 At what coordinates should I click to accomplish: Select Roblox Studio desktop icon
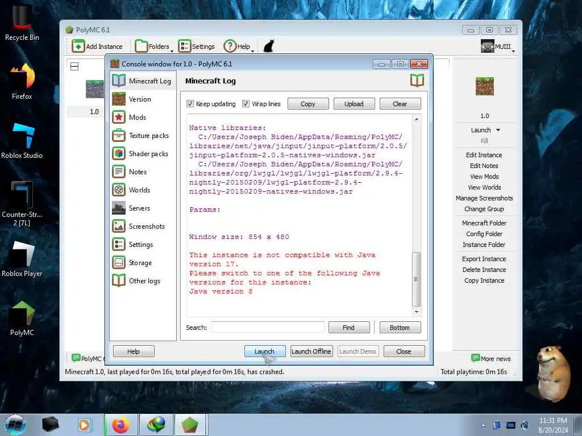pyautogui.click(x=22, y=141)
